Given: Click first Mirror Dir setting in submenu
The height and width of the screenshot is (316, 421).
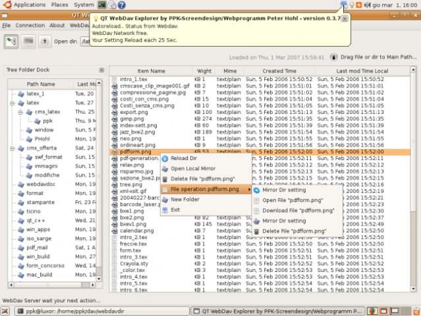Looking at the screenshot, I should pos(298,190).
